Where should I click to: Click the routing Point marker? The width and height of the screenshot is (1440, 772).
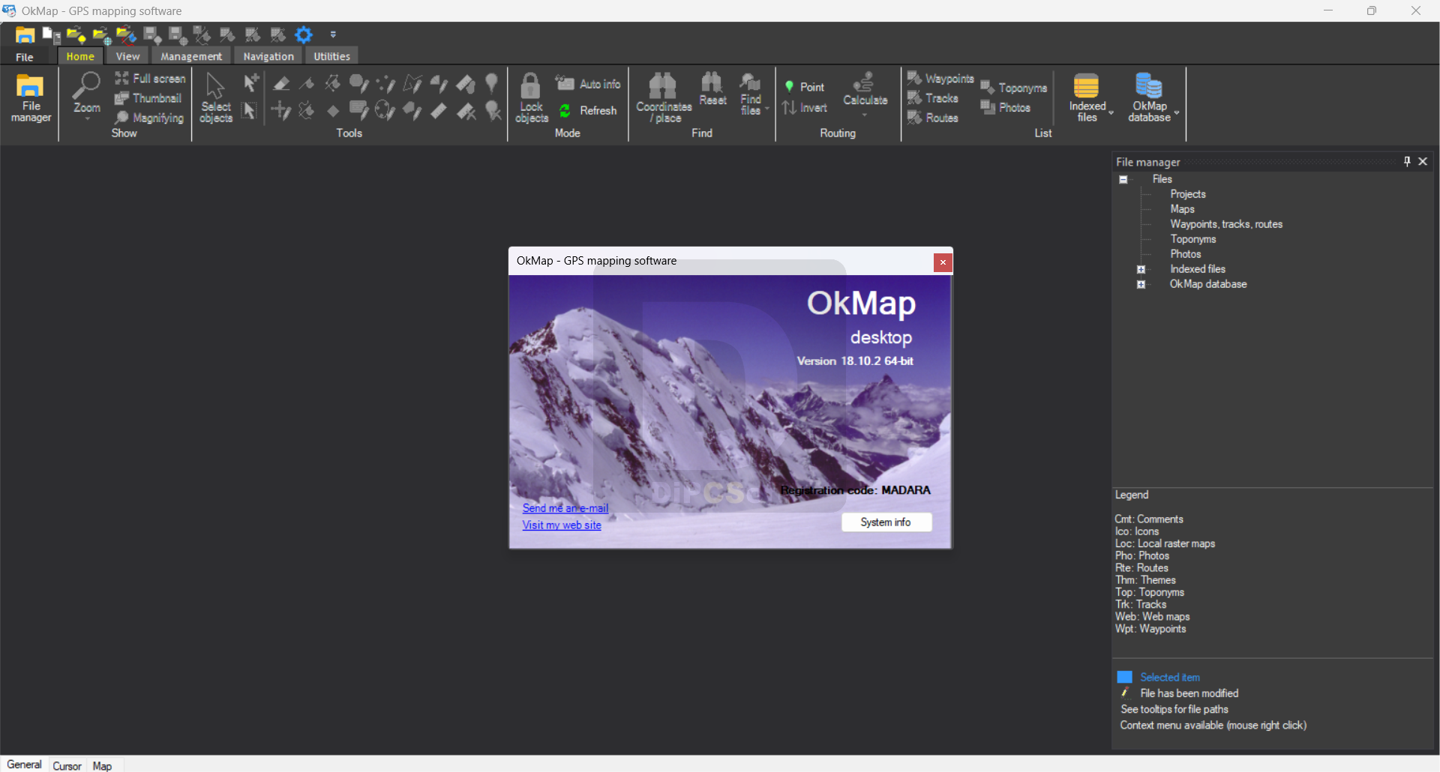click(x=804, y=87)
